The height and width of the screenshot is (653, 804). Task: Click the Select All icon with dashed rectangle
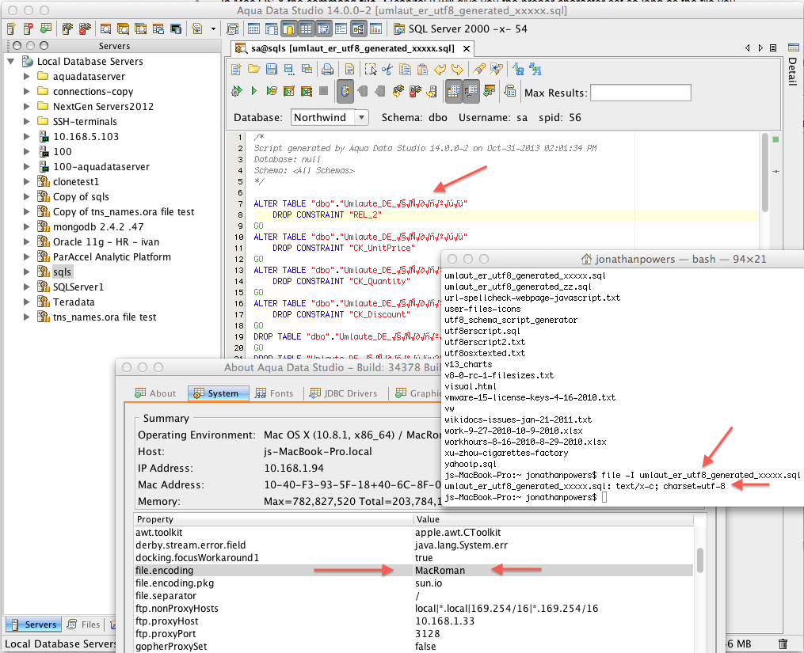(x=370, y=69)
